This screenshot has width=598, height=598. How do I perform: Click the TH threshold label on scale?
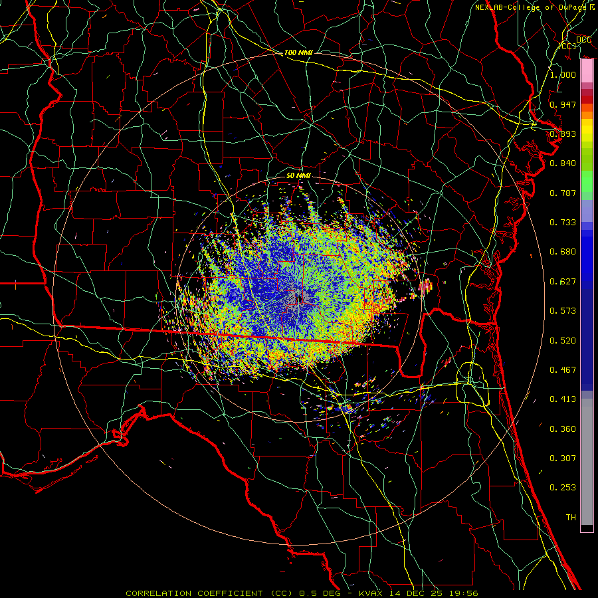click(x=571, y=517)
